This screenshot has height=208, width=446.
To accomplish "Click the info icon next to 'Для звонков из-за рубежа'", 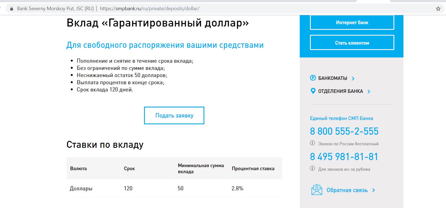I will click(312, 168).
